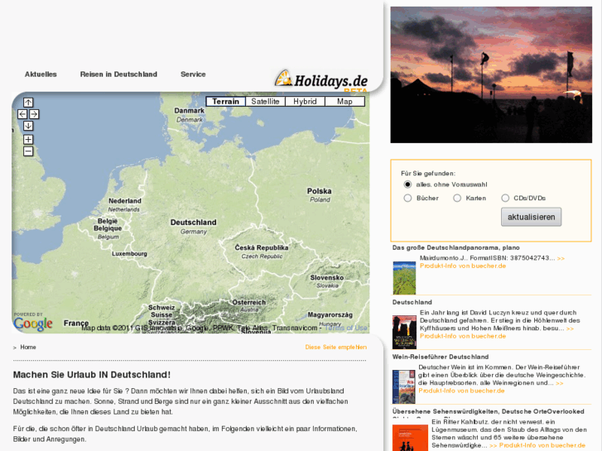Viewport: 602px width, 451px height.
Task: Click the Google logo on the map
Action: pyautogui.click(x=32, y=324)
